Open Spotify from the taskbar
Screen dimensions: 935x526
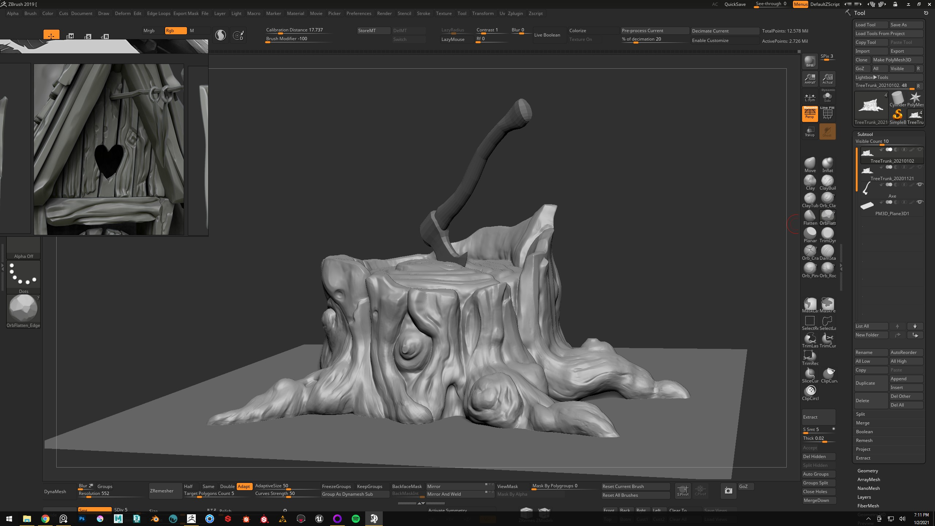click(x=356, y=519)
